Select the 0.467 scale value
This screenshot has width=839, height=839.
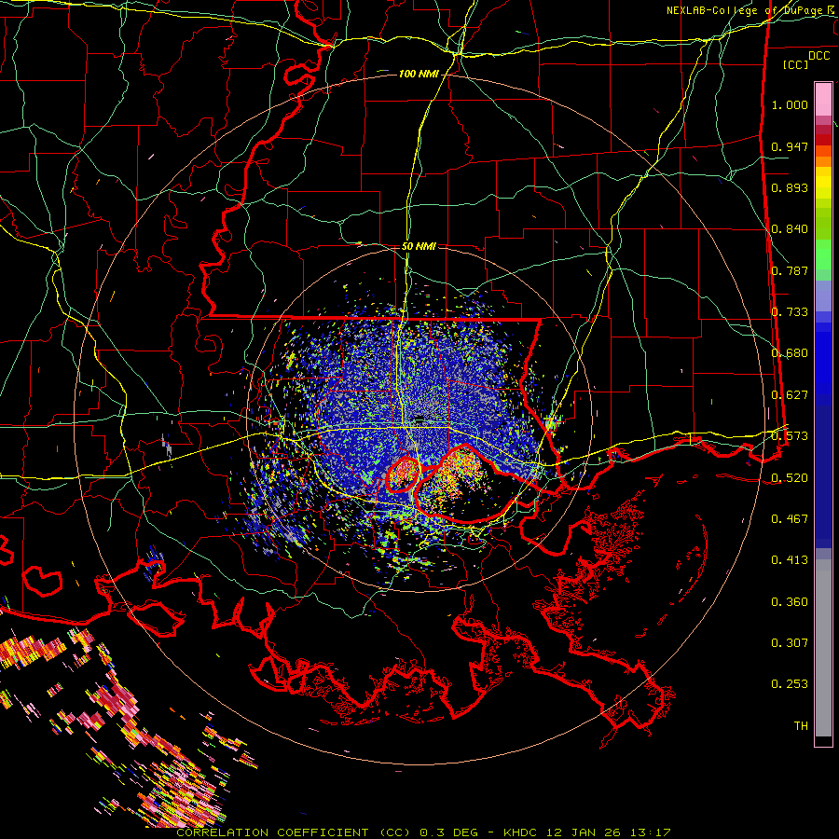(x=790, y=519)
